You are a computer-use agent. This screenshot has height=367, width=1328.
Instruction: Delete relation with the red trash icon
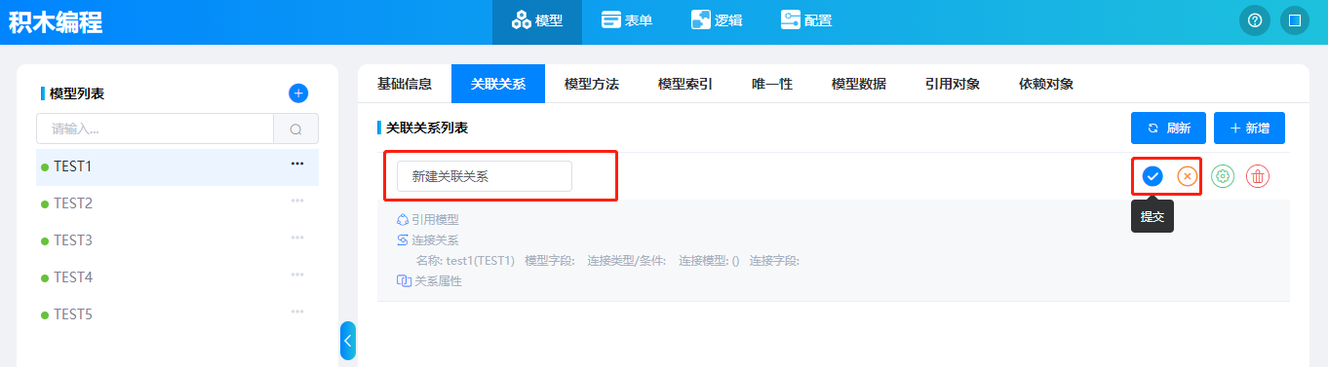click(1258, 176)
